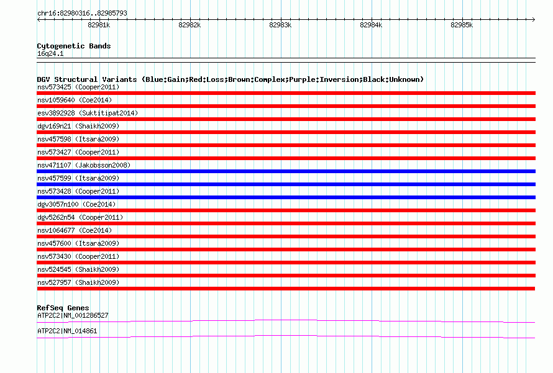Select the nsv1064677 (Coe2014) label
Viewport: 553px width, 373px height.
tap(75, 230)
